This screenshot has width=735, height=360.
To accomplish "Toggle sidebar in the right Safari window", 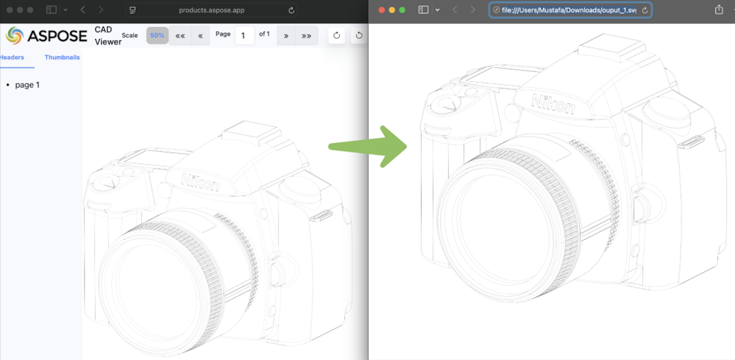I will (423, 10).
